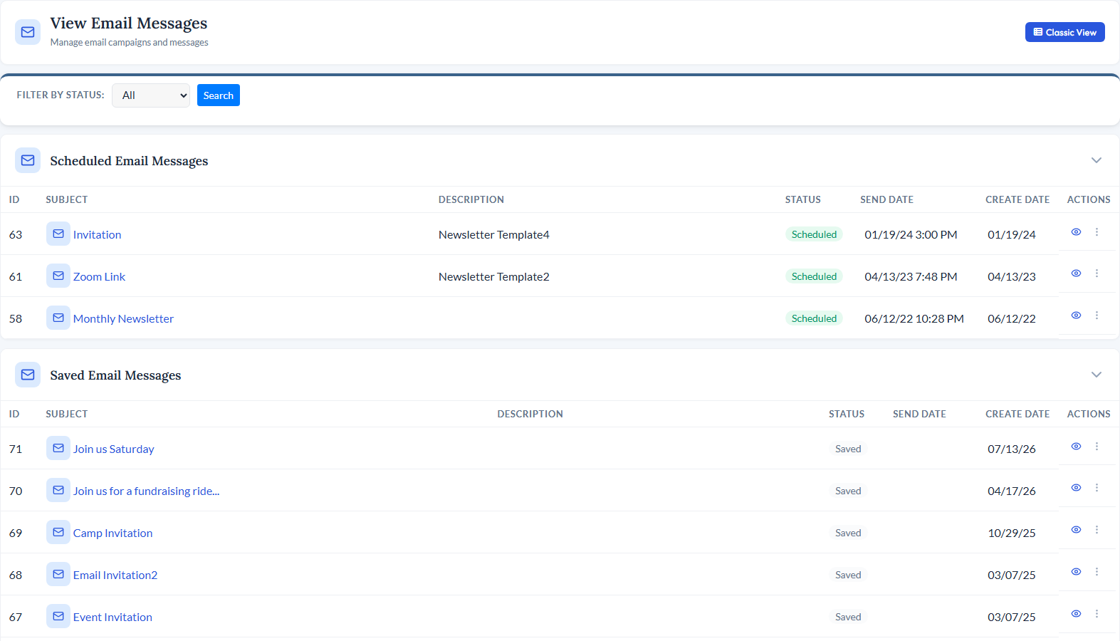The width and height of the screenshot is (1120, 641).
Task: Click the envelope icon beside Camp Invitation
Action: point(58,532)
